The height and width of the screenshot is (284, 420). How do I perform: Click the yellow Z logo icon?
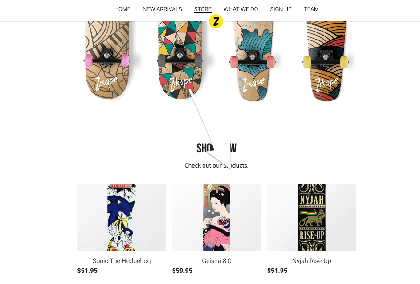[x=216, y=21]
